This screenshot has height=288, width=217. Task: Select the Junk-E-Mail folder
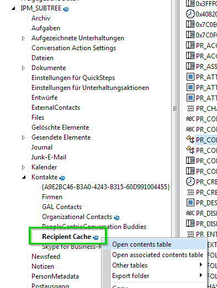point(49,157)
